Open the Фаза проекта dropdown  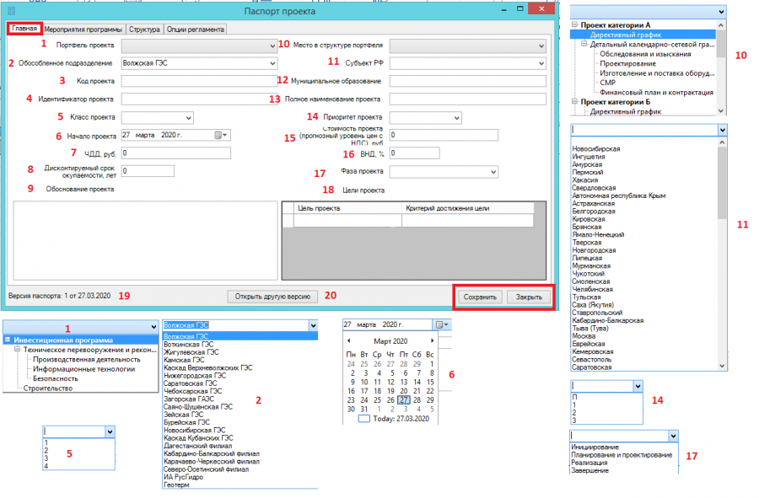tap(444, 172)
